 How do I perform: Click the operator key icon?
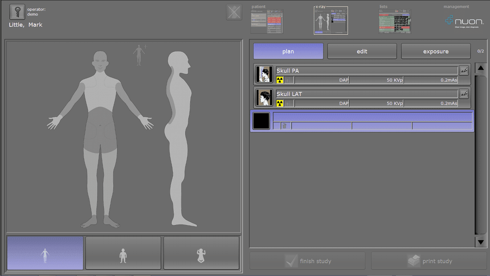(17, 12)
